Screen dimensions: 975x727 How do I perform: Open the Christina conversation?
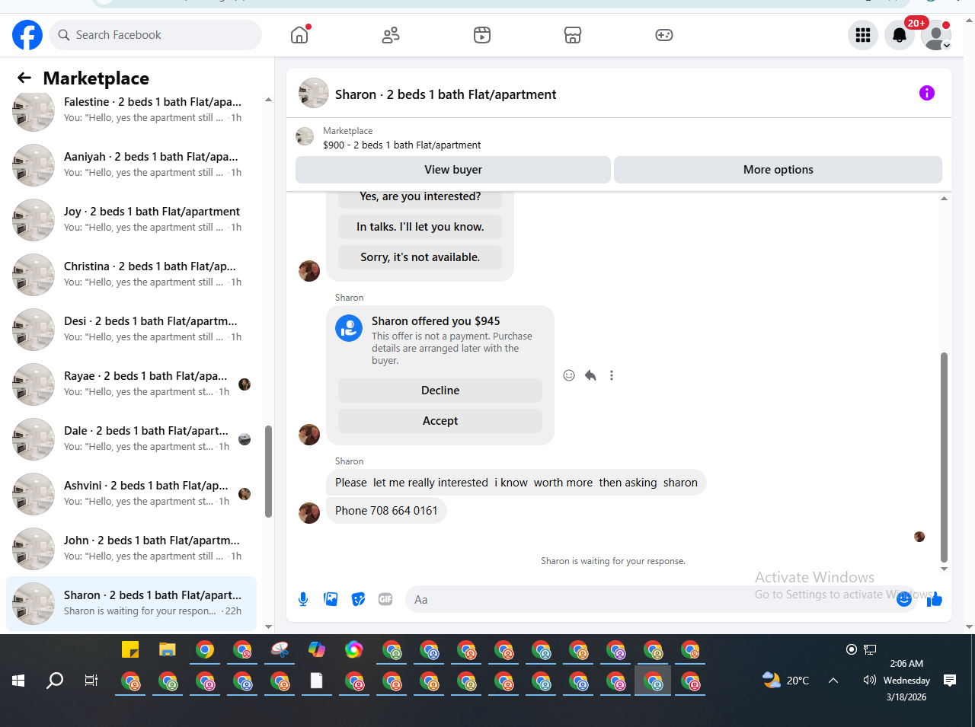[x=131, y=274]
